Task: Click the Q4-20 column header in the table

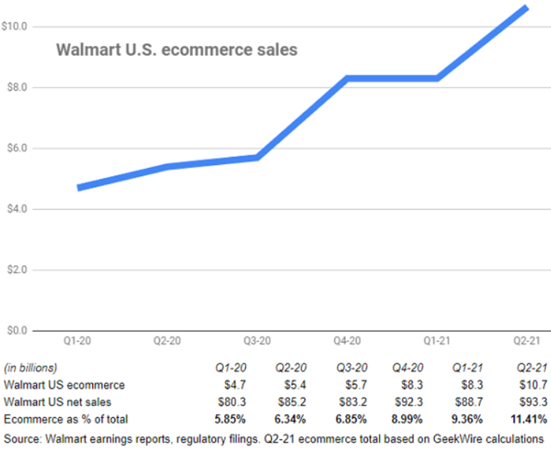Action: click(408, 368)
